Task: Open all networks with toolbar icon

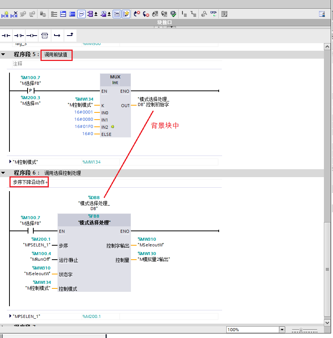Action: (63, 14)
